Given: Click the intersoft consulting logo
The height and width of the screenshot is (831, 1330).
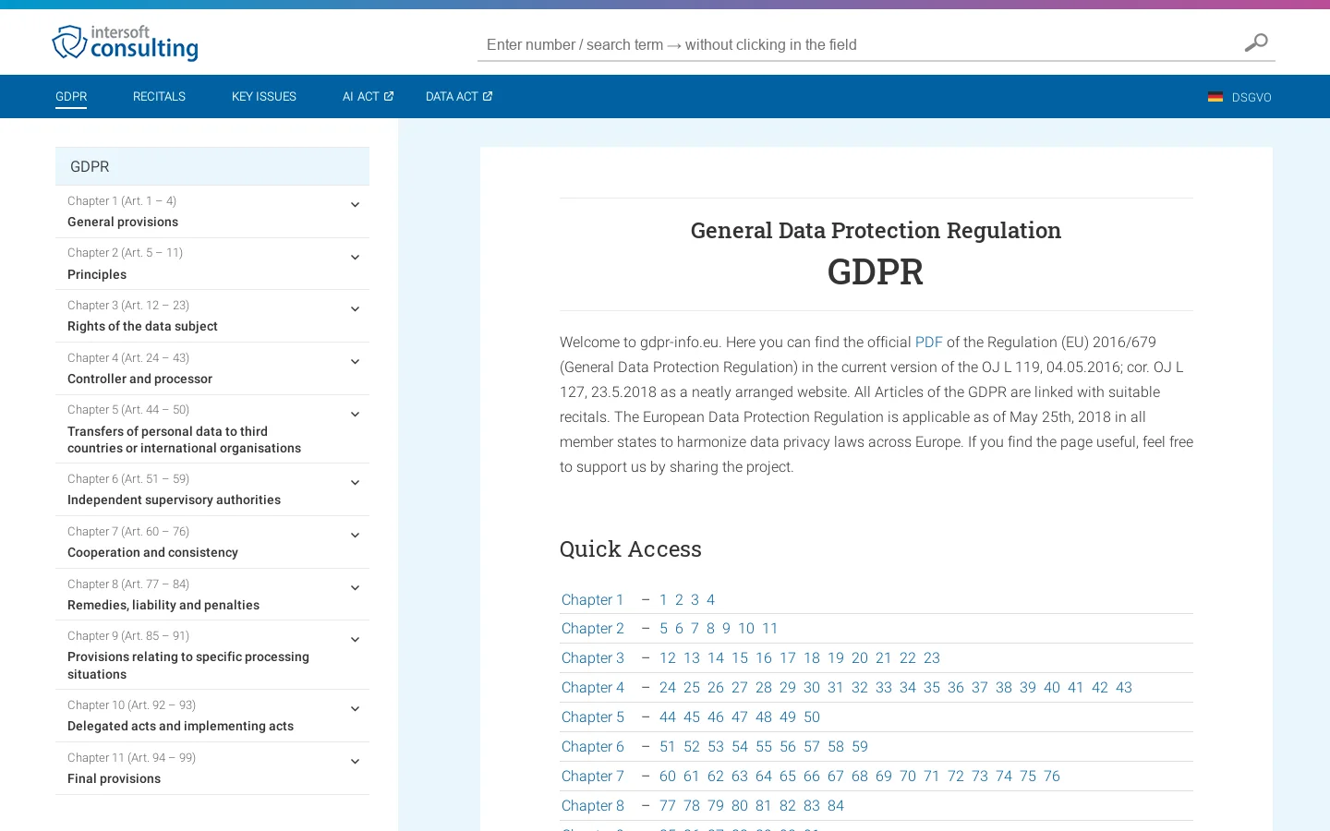Looking at the screenshot, I should point(125,42).
